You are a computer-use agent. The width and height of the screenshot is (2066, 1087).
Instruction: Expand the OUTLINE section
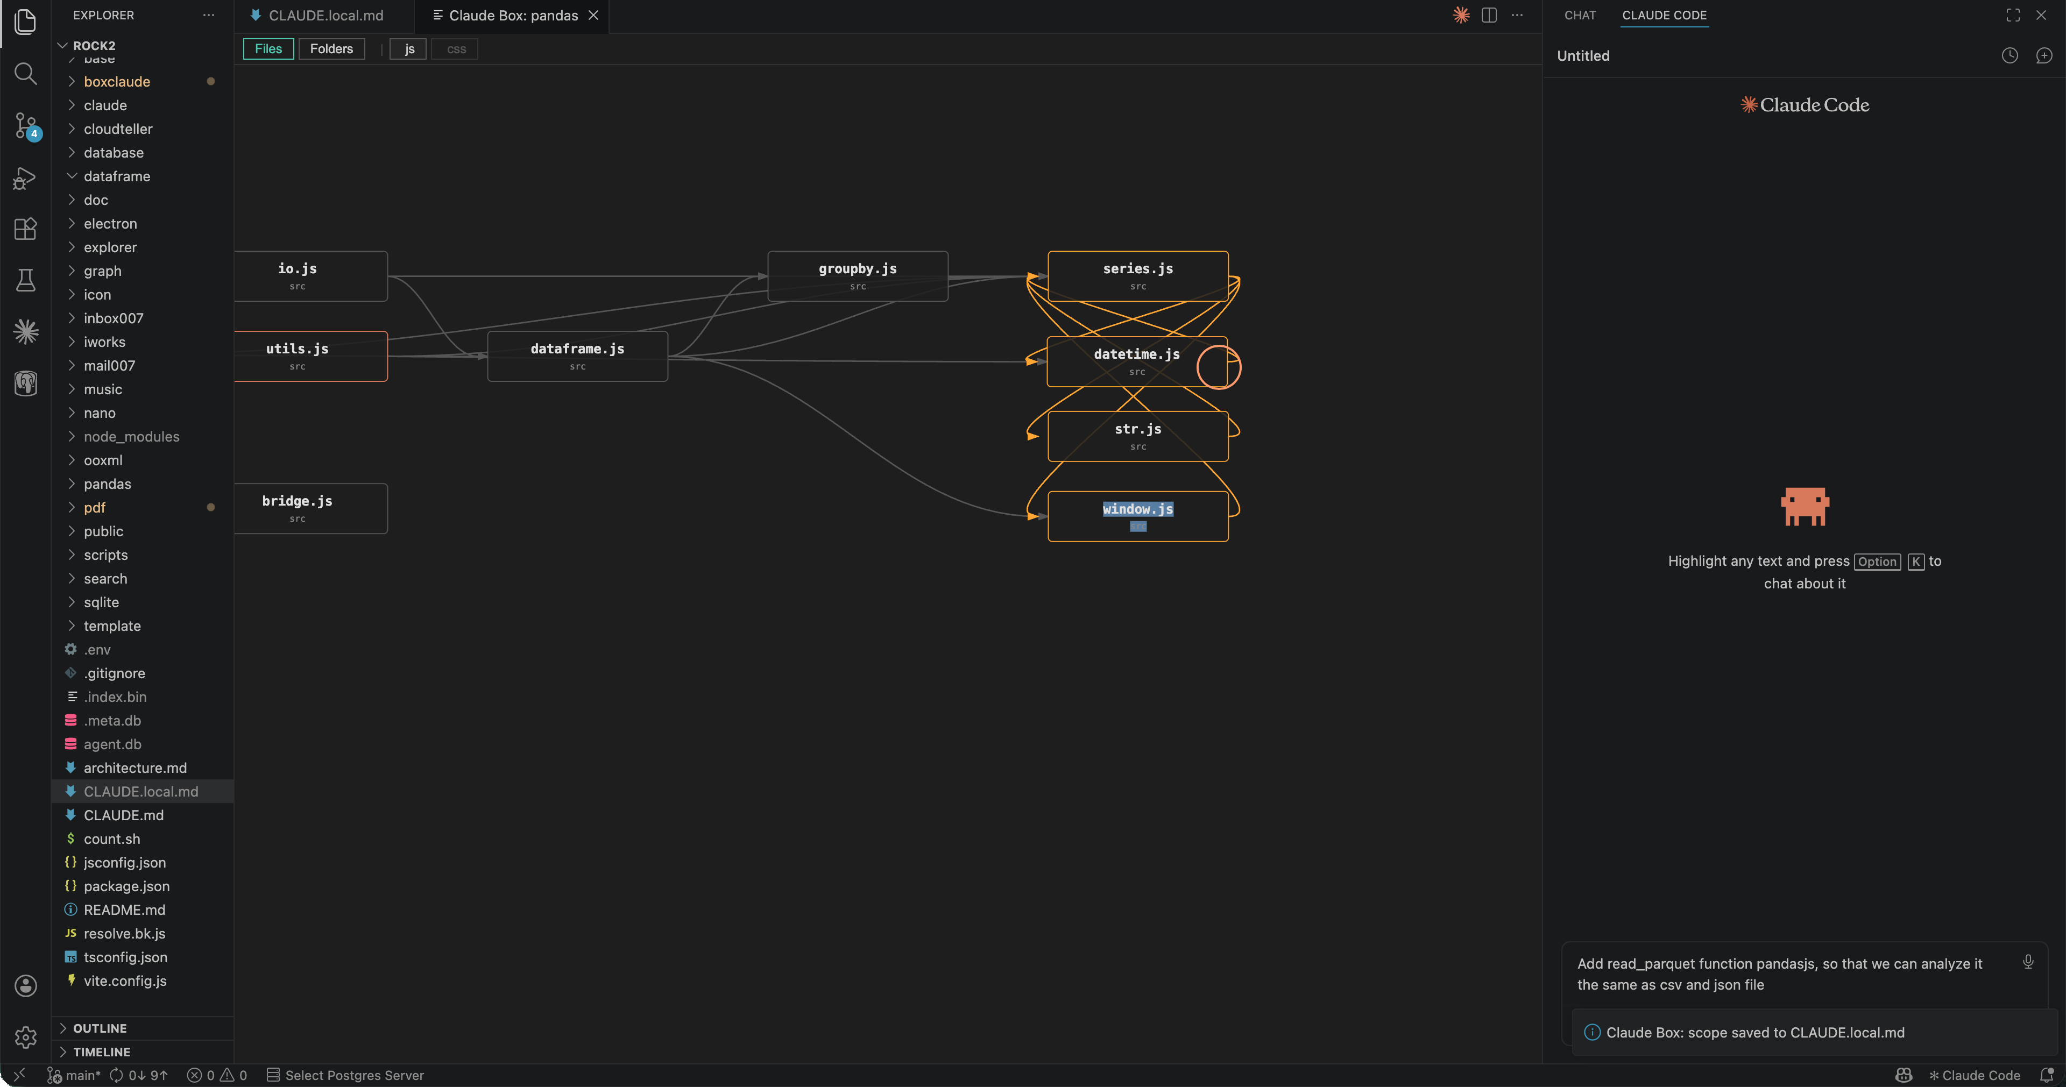click(143, 1028)
